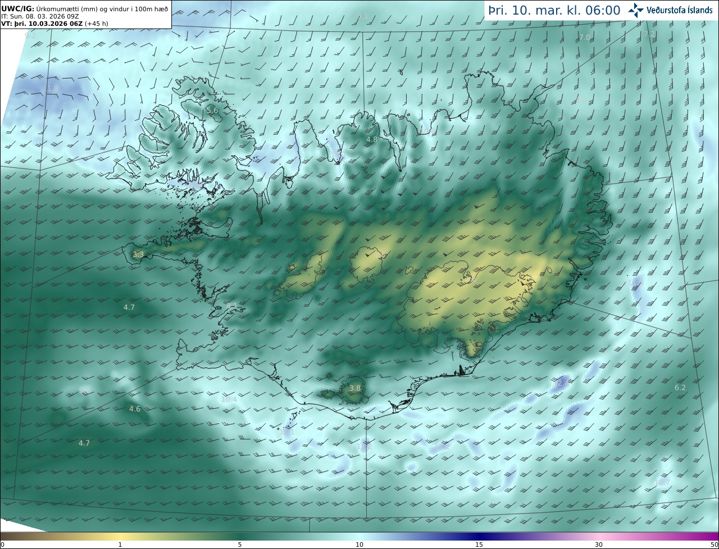This screenshot has width=719, height=549.
Task: Click the 7.2 value near the top-right corner
Action: 649,34
